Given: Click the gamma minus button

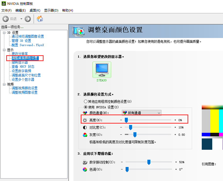Looking at the screenshot, I should [121, 135].
